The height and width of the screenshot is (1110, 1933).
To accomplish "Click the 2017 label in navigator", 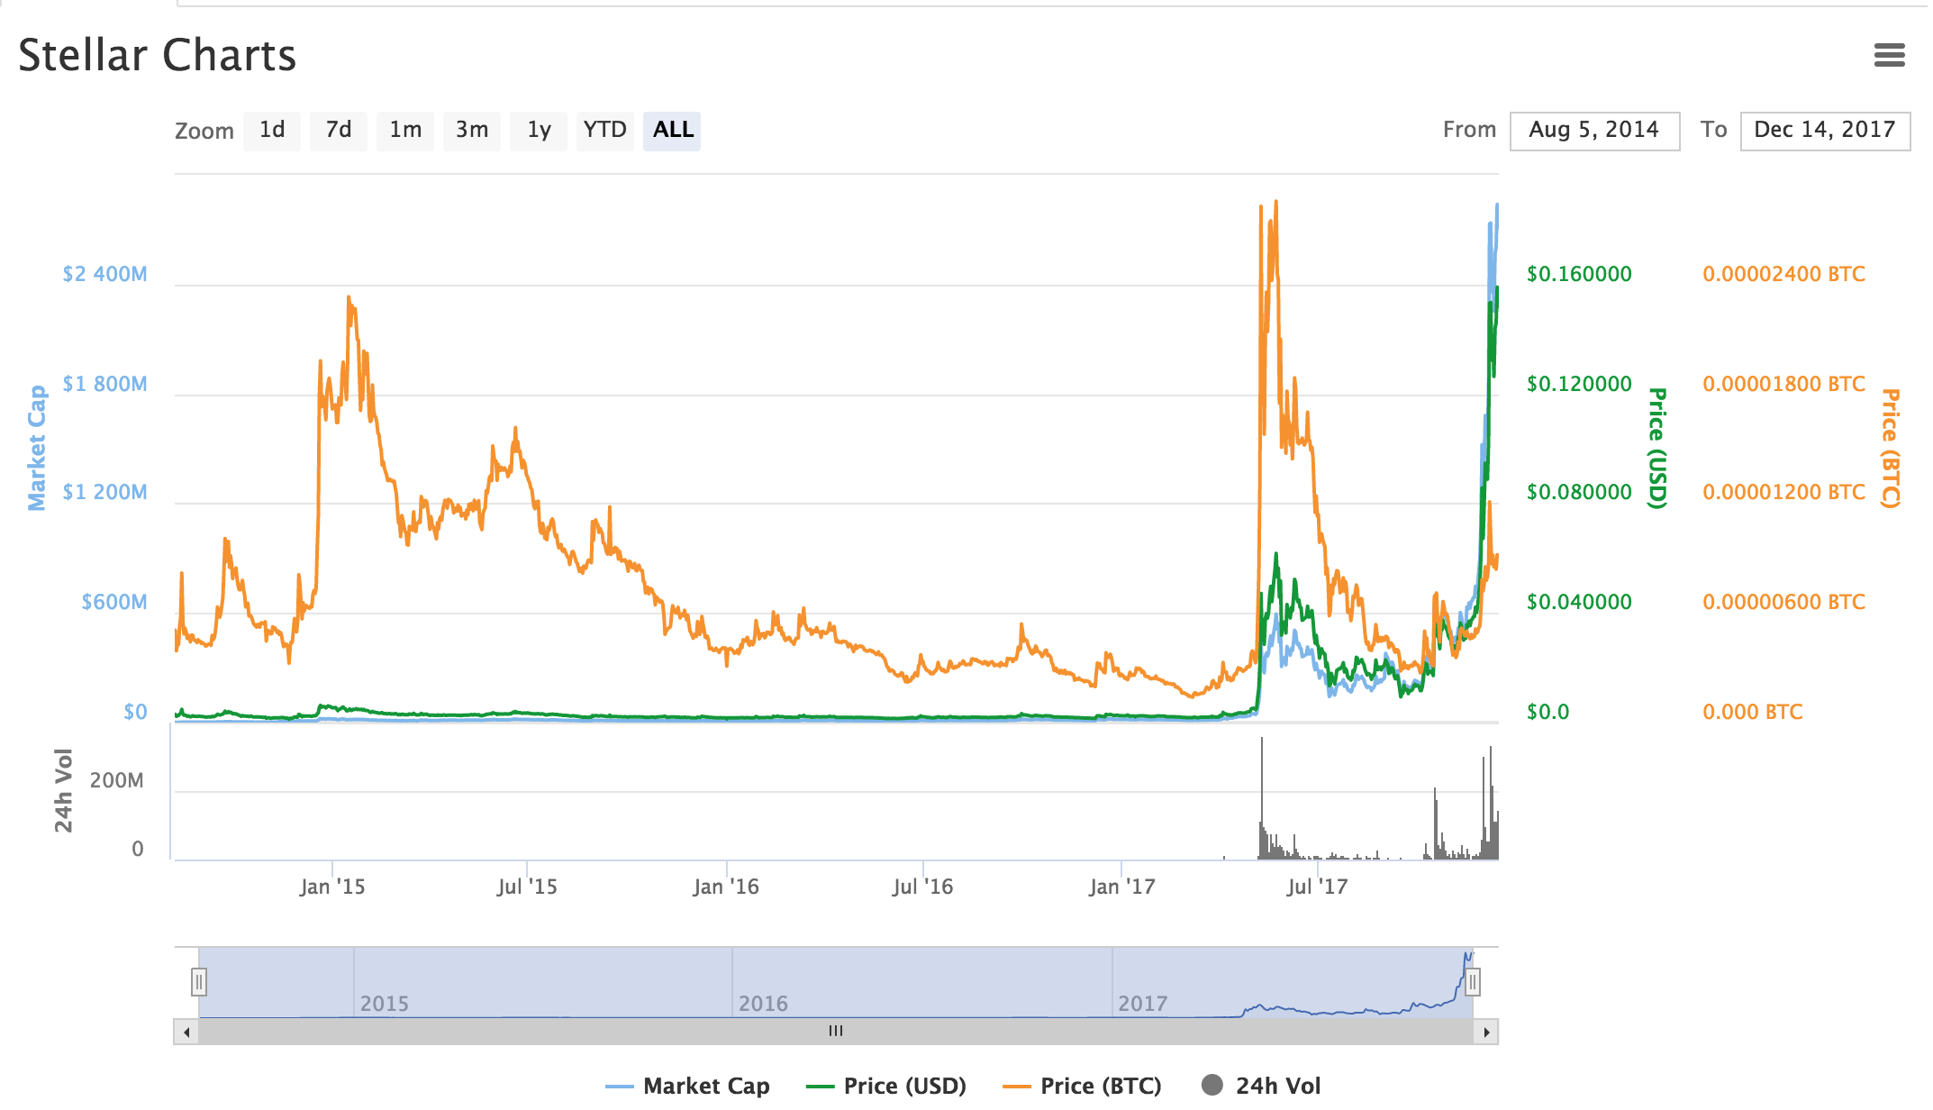I will tap(1142, 1004).
